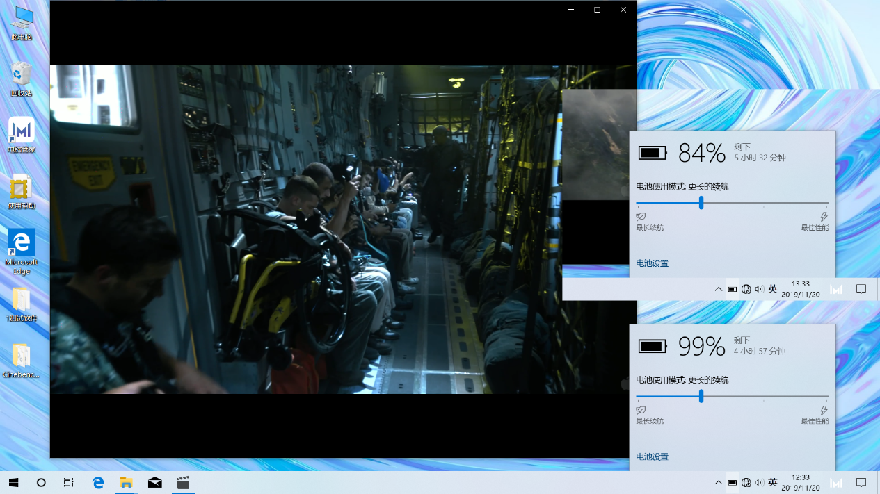
Task: Open the 此电脑 desktop icon
Action: [22, 24]
